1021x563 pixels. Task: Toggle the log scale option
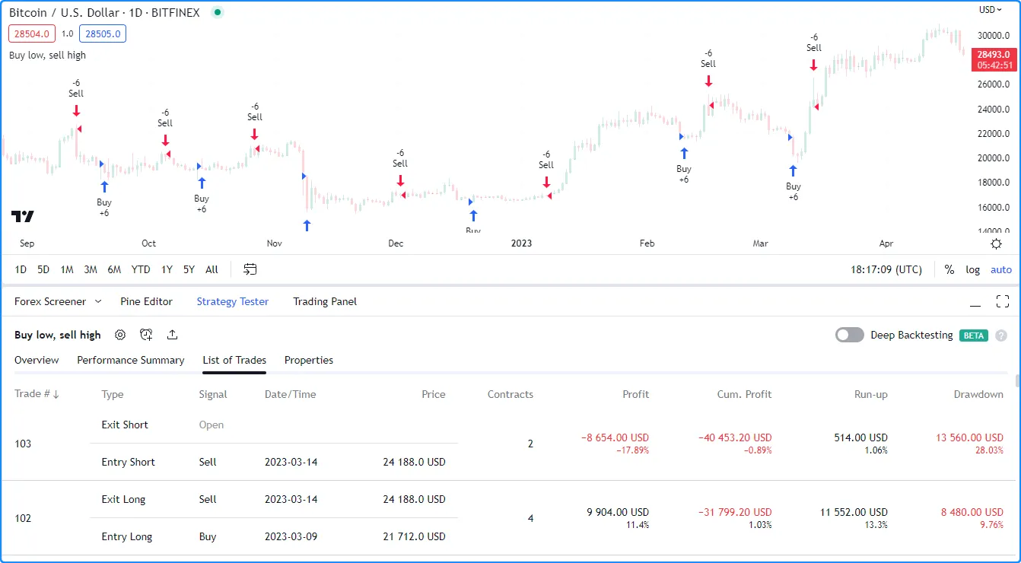pyautogui.click(x=973, y=269)
